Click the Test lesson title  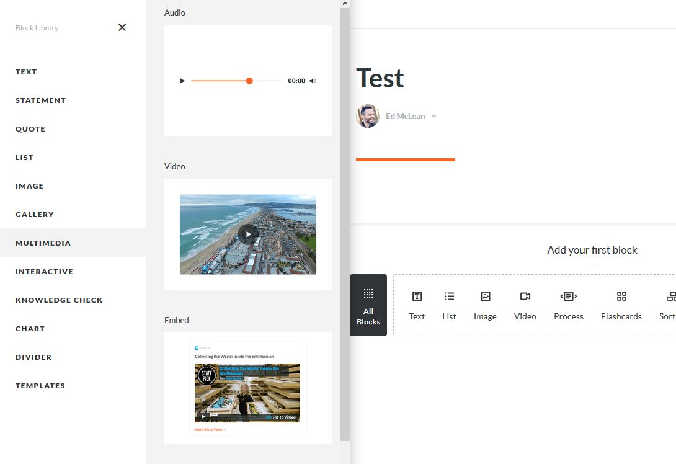380,79
